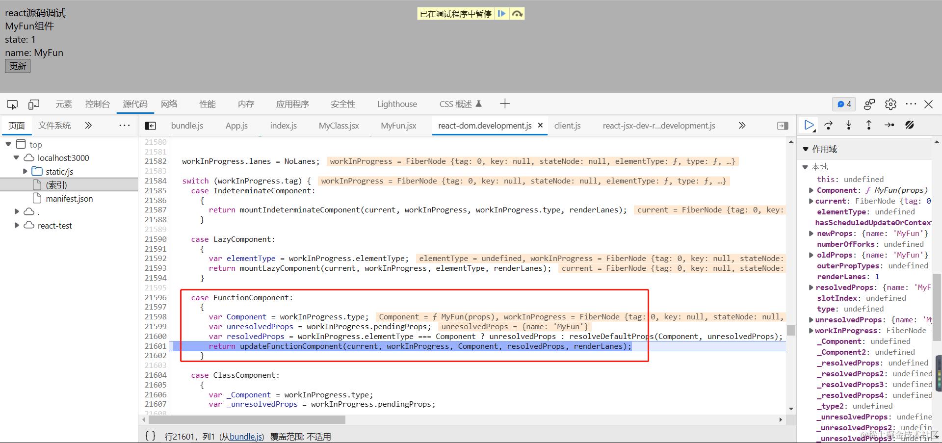Viewport: 942px width, 443px height.
Task: Collapse the 作用域 scope section
Action: tap(806, 149)
